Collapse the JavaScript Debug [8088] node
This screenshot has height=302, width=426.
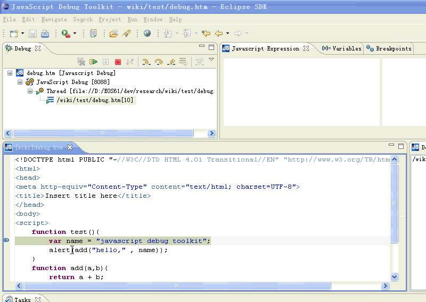point(20,82)
